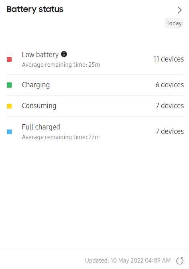
Task: Click the red Low battery color square
Action: [9, 60]
